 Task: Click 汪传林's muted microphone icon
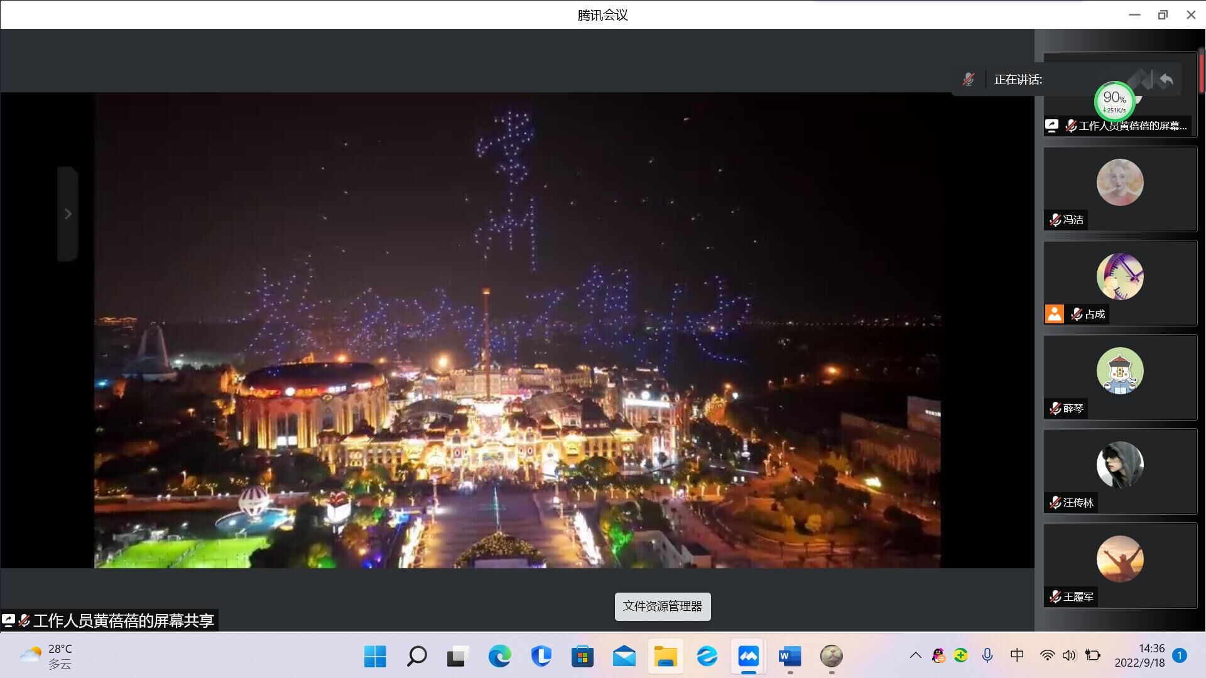[1055, 503]
